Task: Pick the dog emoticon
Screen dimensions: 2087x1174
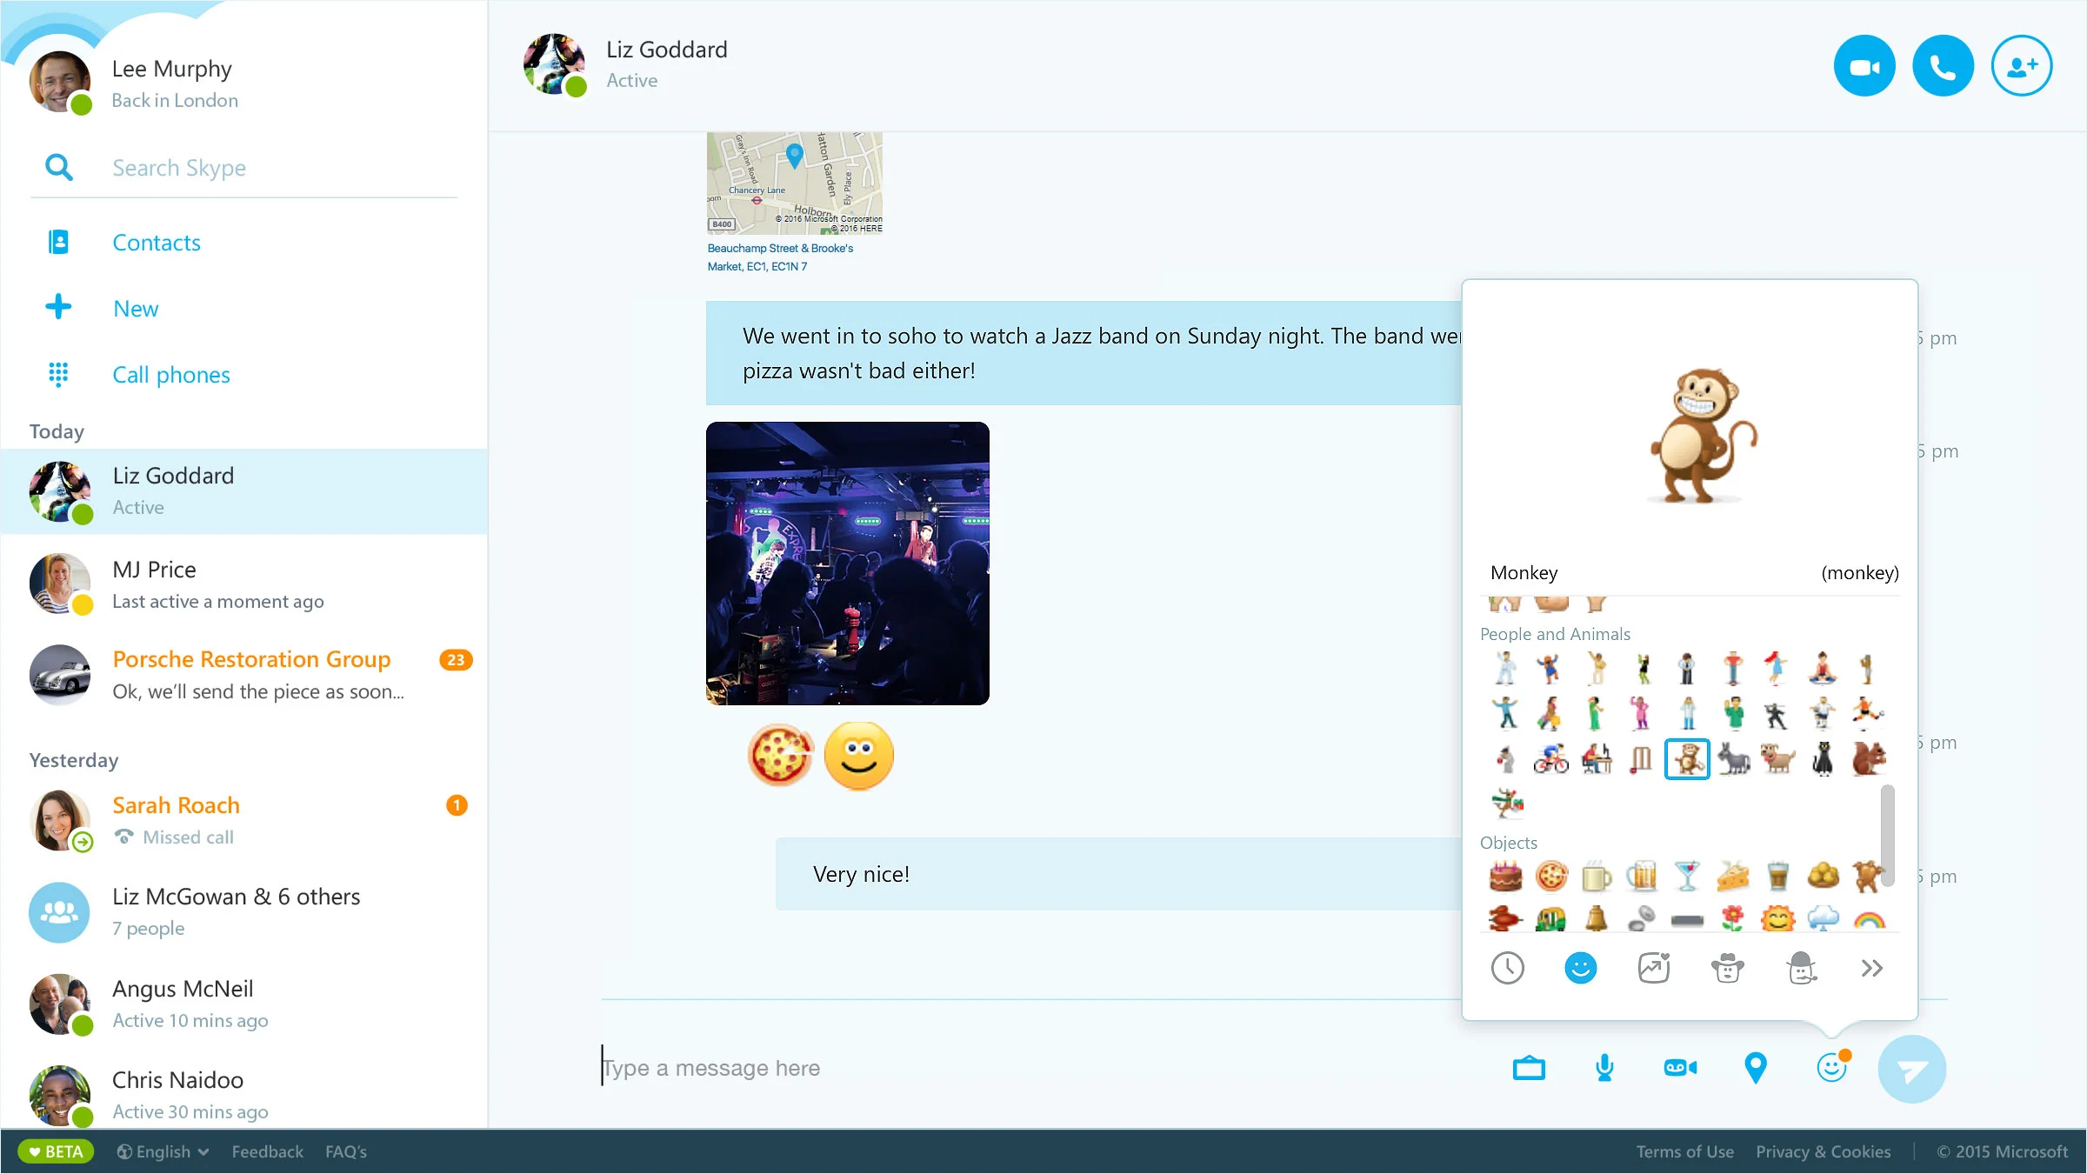Action: (x=1777, y=759)
